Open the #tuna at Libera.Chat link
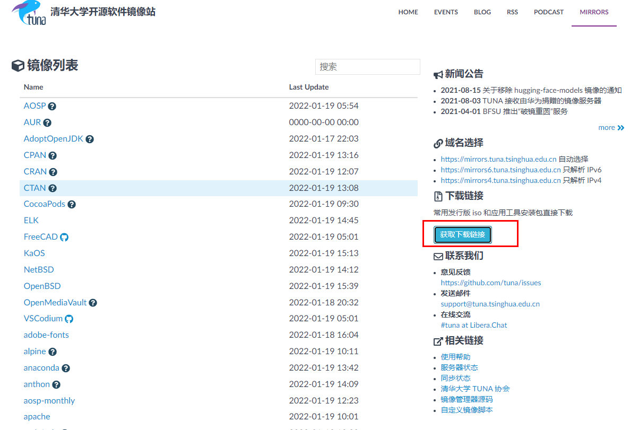This screenshot has width=639, height=430. click(474, 325)
